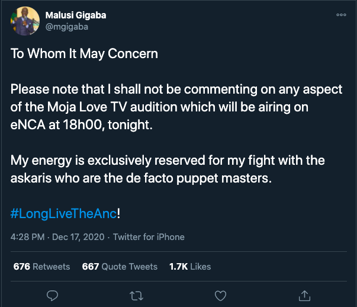357x307 pixels.
Task: Open the #LongLiveTheAnc hashtag
Action: 63,213
